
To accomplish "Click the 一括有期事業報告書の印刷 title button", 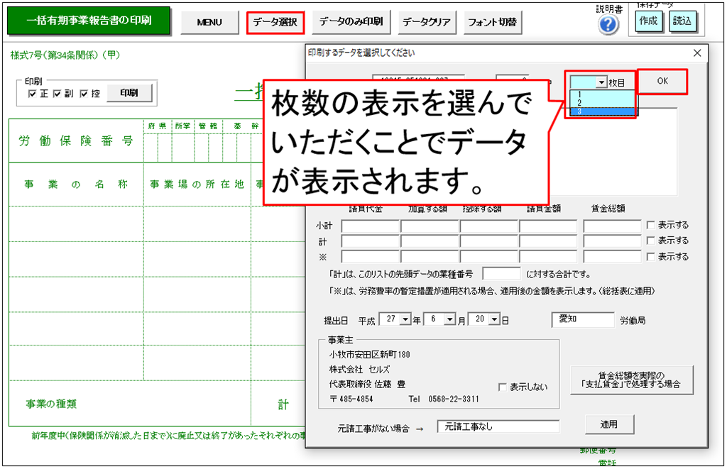I will coord(89,21).
